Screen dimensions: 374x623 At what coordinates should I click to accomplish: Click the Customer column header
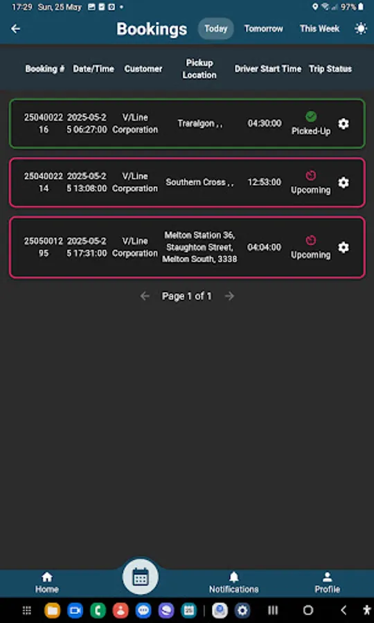point(143,69)
